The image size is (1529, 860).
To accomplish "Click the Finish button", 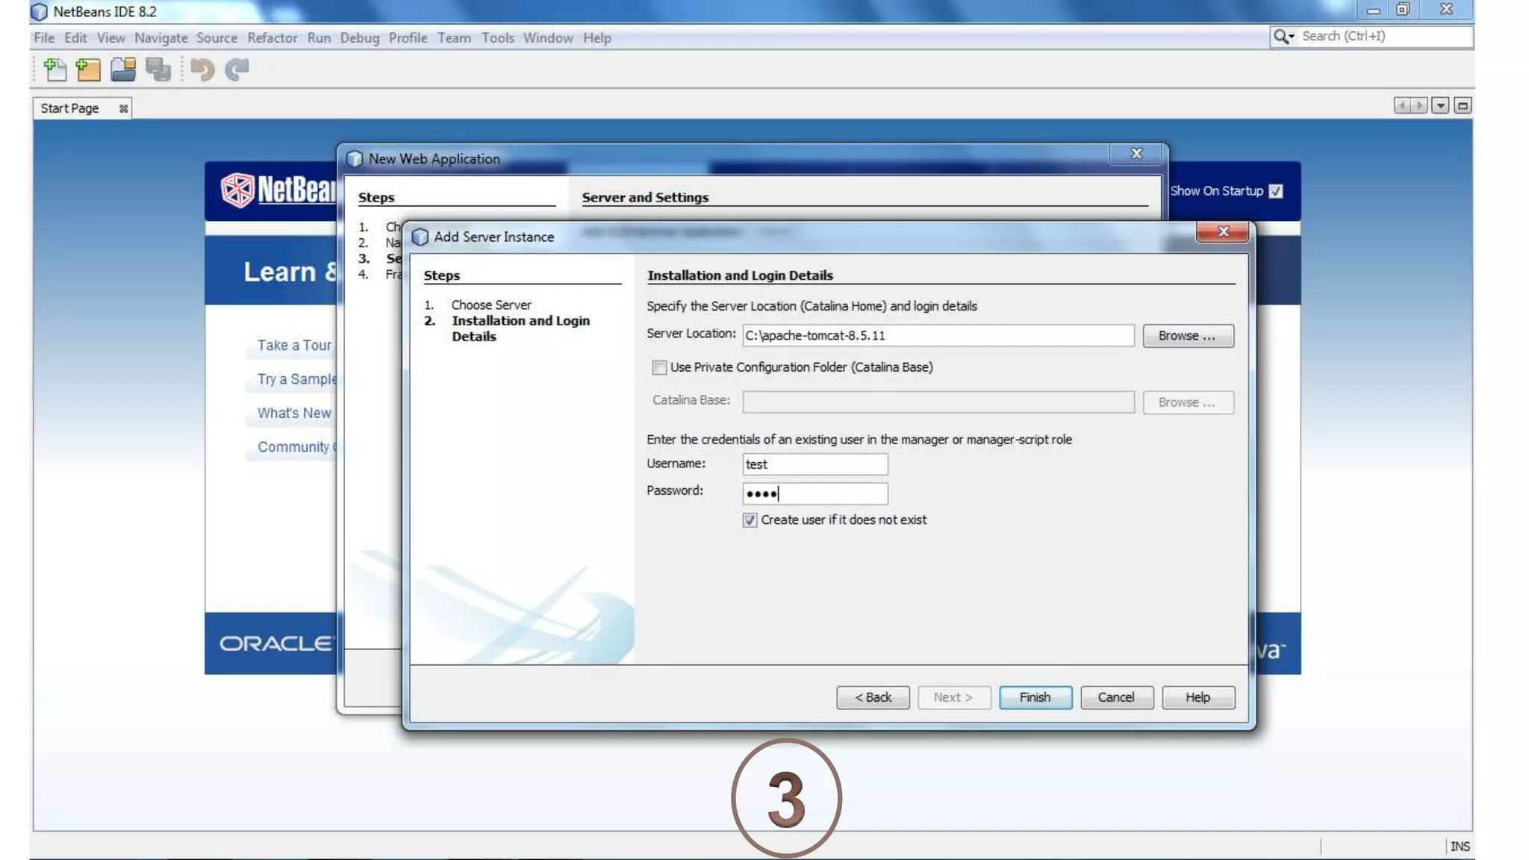I will [1035, 697].
